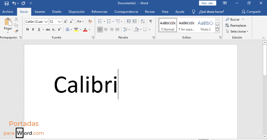Screen dimensions: 267x140
Task: Align text left
Action: click(100, 30)
